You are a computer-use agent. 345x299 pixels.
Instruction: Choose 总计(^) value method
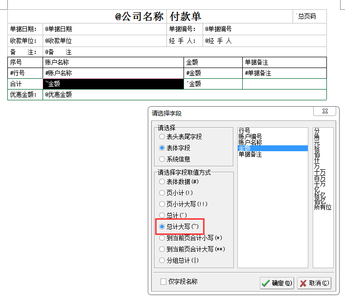(x=173, y=215)
